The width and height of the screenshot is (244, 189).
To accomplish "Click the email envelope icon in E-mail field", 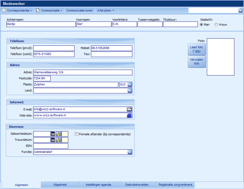I will point(129,109).
